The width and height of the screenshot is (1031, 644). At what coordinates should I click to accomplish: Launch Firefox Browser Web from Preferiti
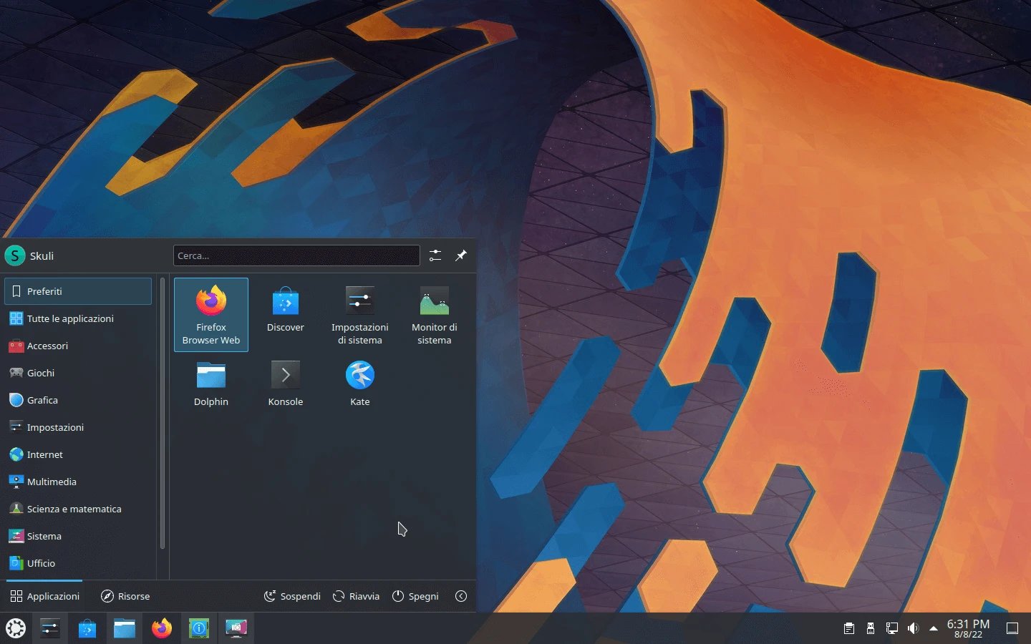pyautogui.click(x=210, y=315)
